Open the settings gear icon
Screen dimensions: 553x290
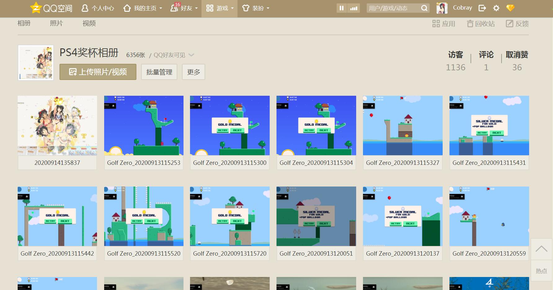point(496,8)
